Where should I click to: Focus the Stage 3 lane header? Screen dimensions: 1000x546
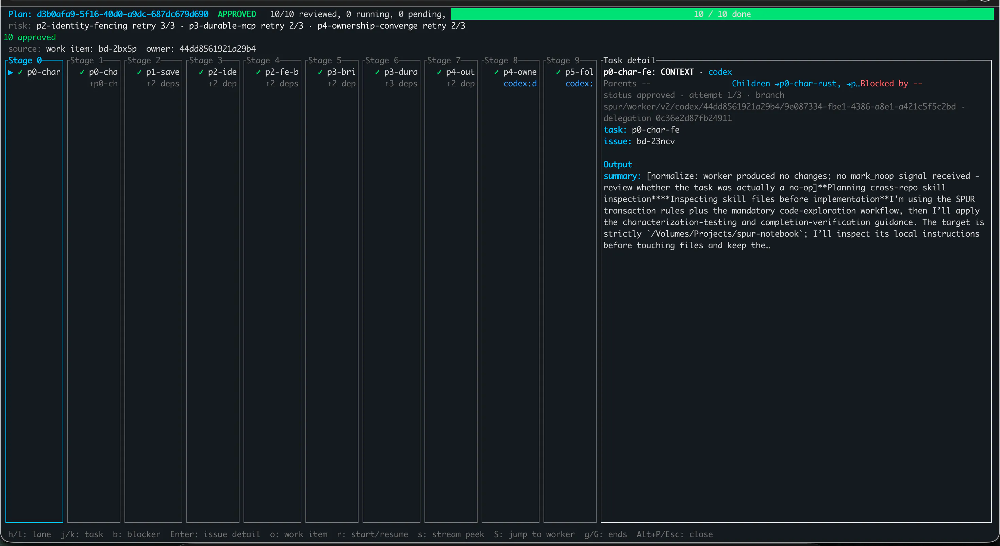click(x=206, y=61)
